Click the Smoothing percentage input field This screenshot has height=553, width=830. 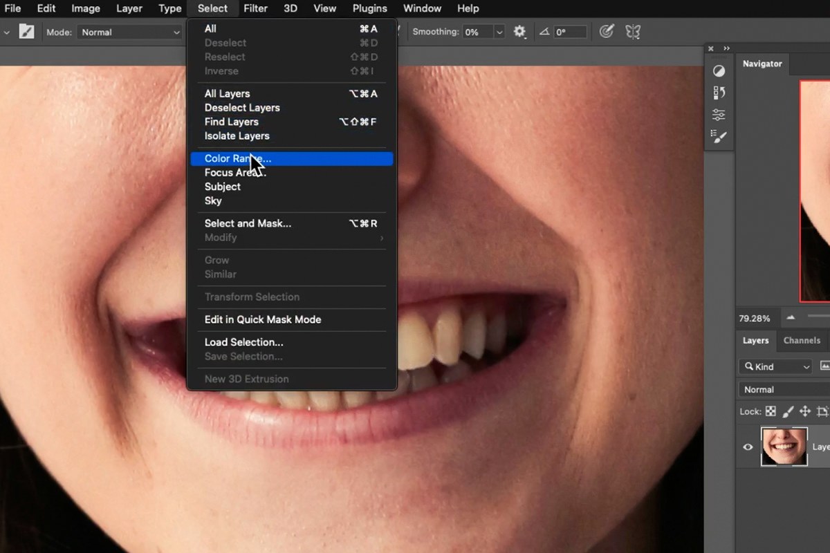pos(477,32)
